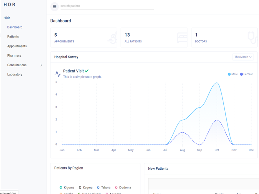Go to Appointments in the sidebar
This screenshot has height=194, width=259.
pos(17,46)
